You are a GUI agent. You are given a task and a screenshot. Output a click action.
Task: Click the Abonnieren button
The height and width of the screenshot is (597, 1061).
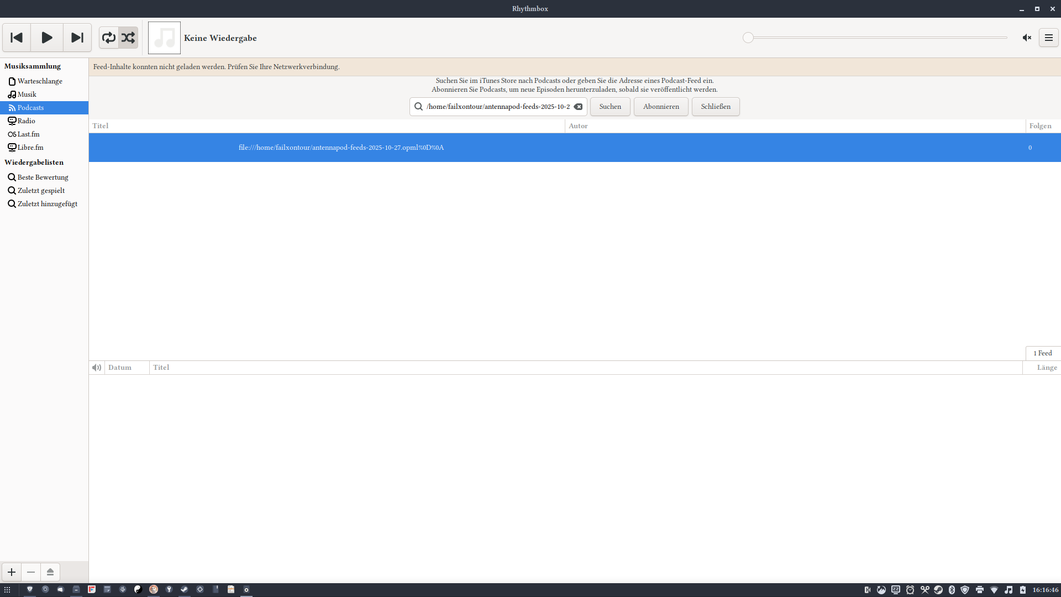pos(661,107)
